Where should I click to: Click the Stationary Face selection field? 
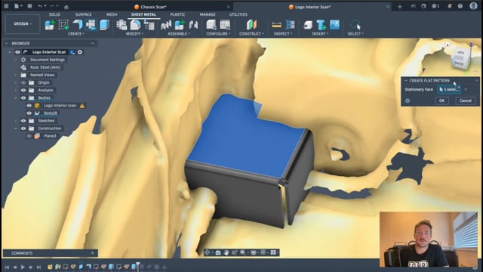[450, 89]
